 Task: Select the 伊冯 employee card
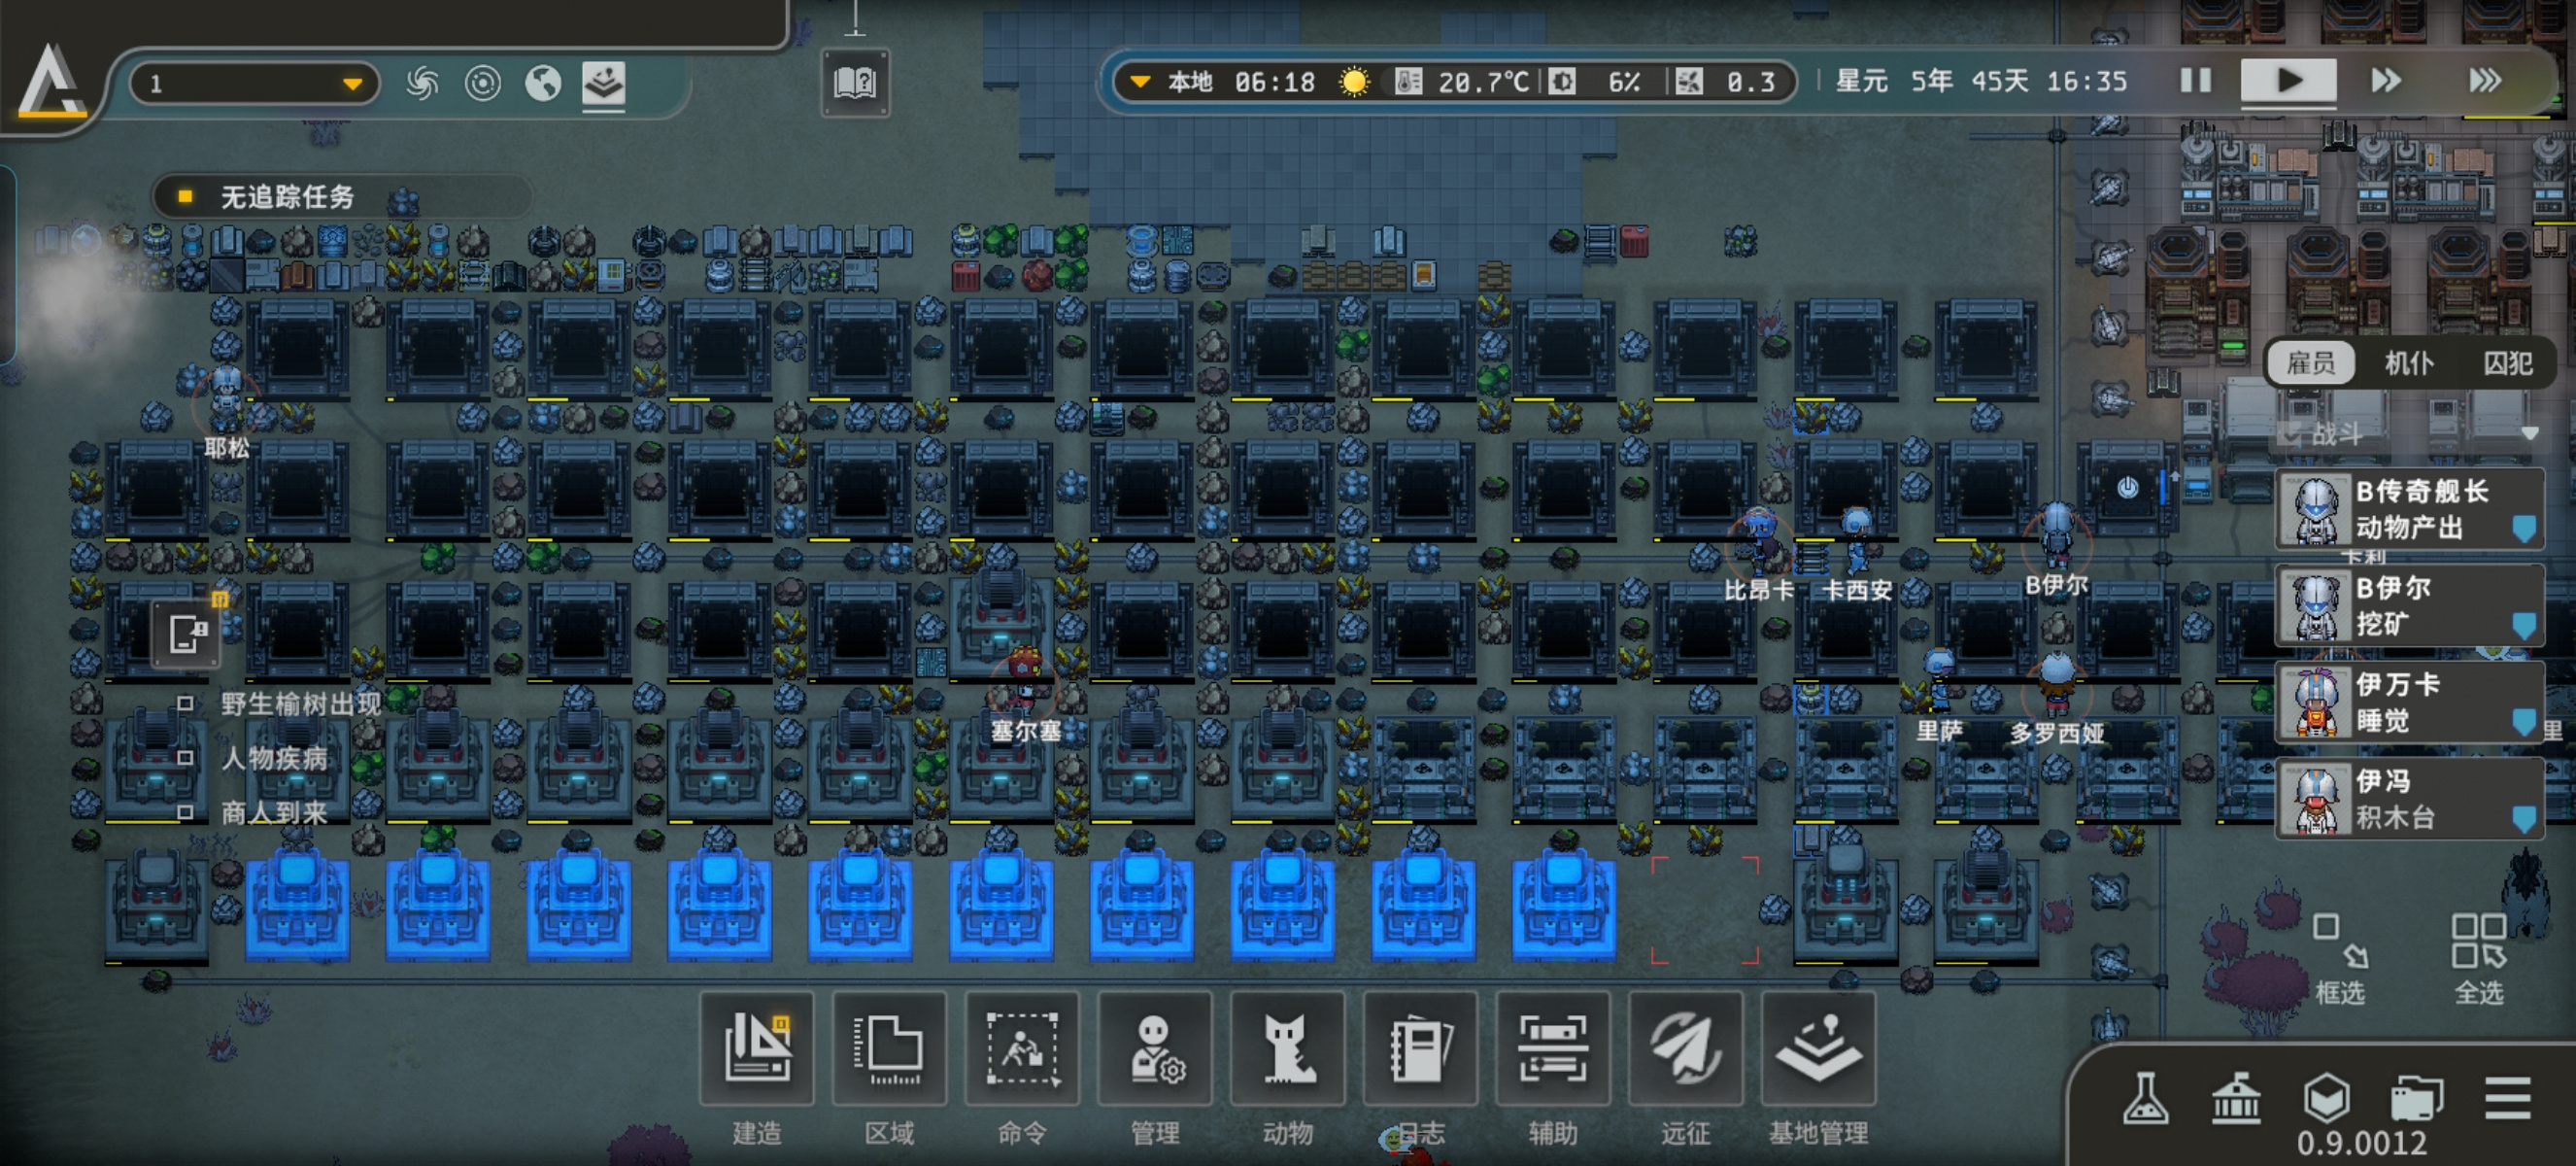click(x=2409, y=799)
